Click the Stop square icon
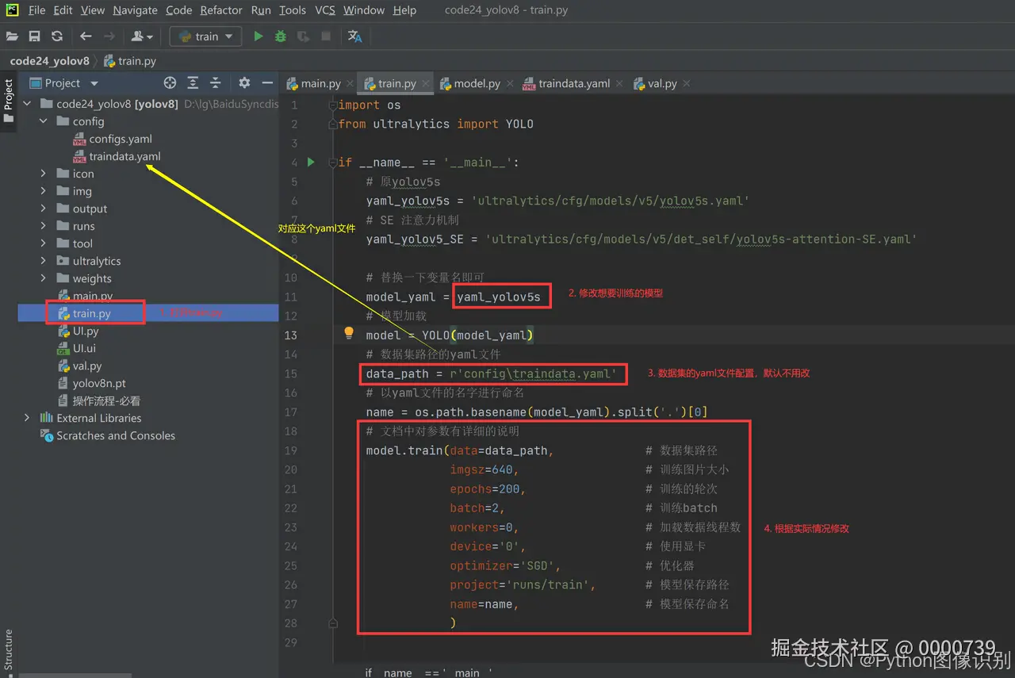1015x678 pixels. coord(325,36)
